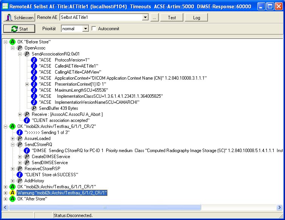Image resolution: width=285 pixels, height=220 pixels.
Task: Select the highlighted Warnung mobil2k row text
Action: 62,193
